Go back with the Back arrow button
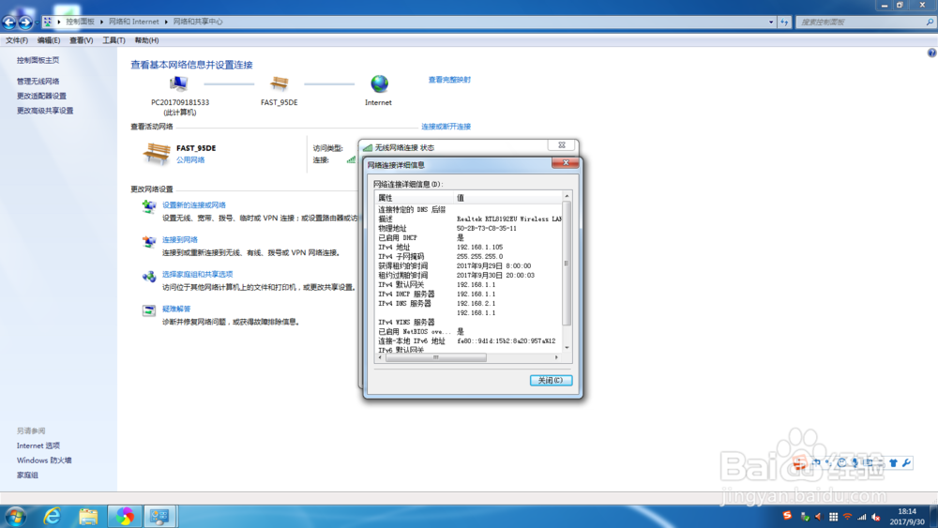The height and width of the screenshot is (528, 938). point(9,23)
